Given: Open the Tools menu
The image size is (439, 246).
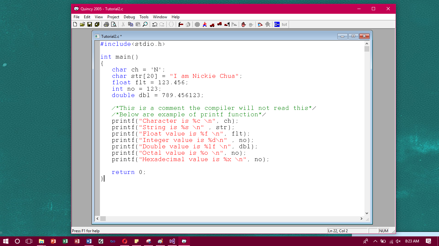Looking at the screenshot, I should pyautogui.click(x=144, y=17).
